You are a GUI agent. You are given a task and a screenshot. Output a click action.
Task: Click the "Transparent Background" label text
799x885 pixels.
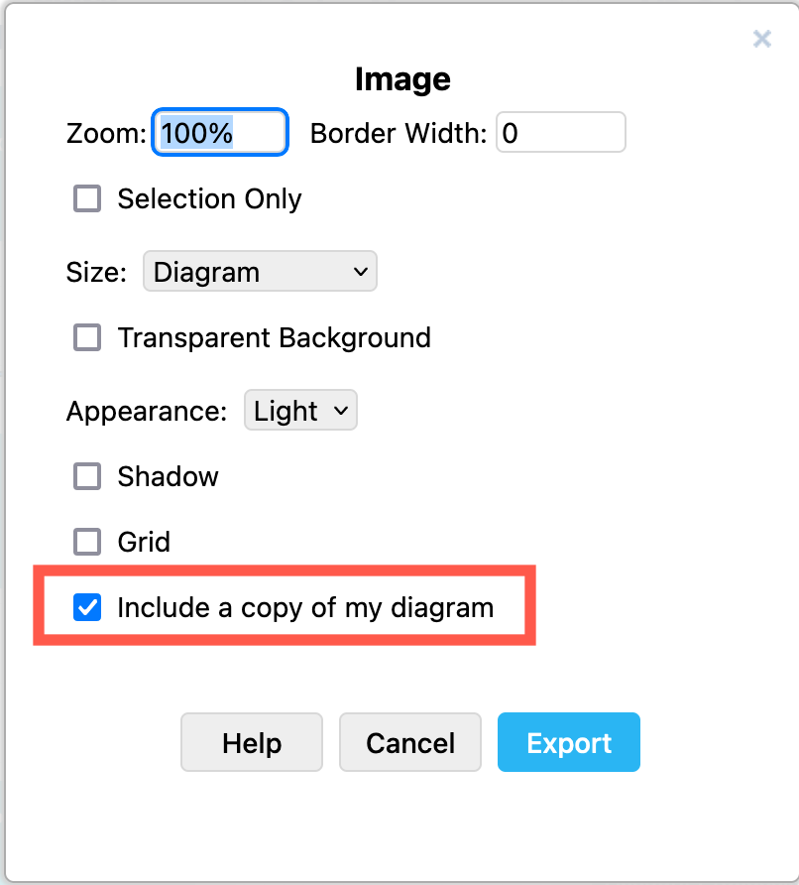[x=274, y=337]
